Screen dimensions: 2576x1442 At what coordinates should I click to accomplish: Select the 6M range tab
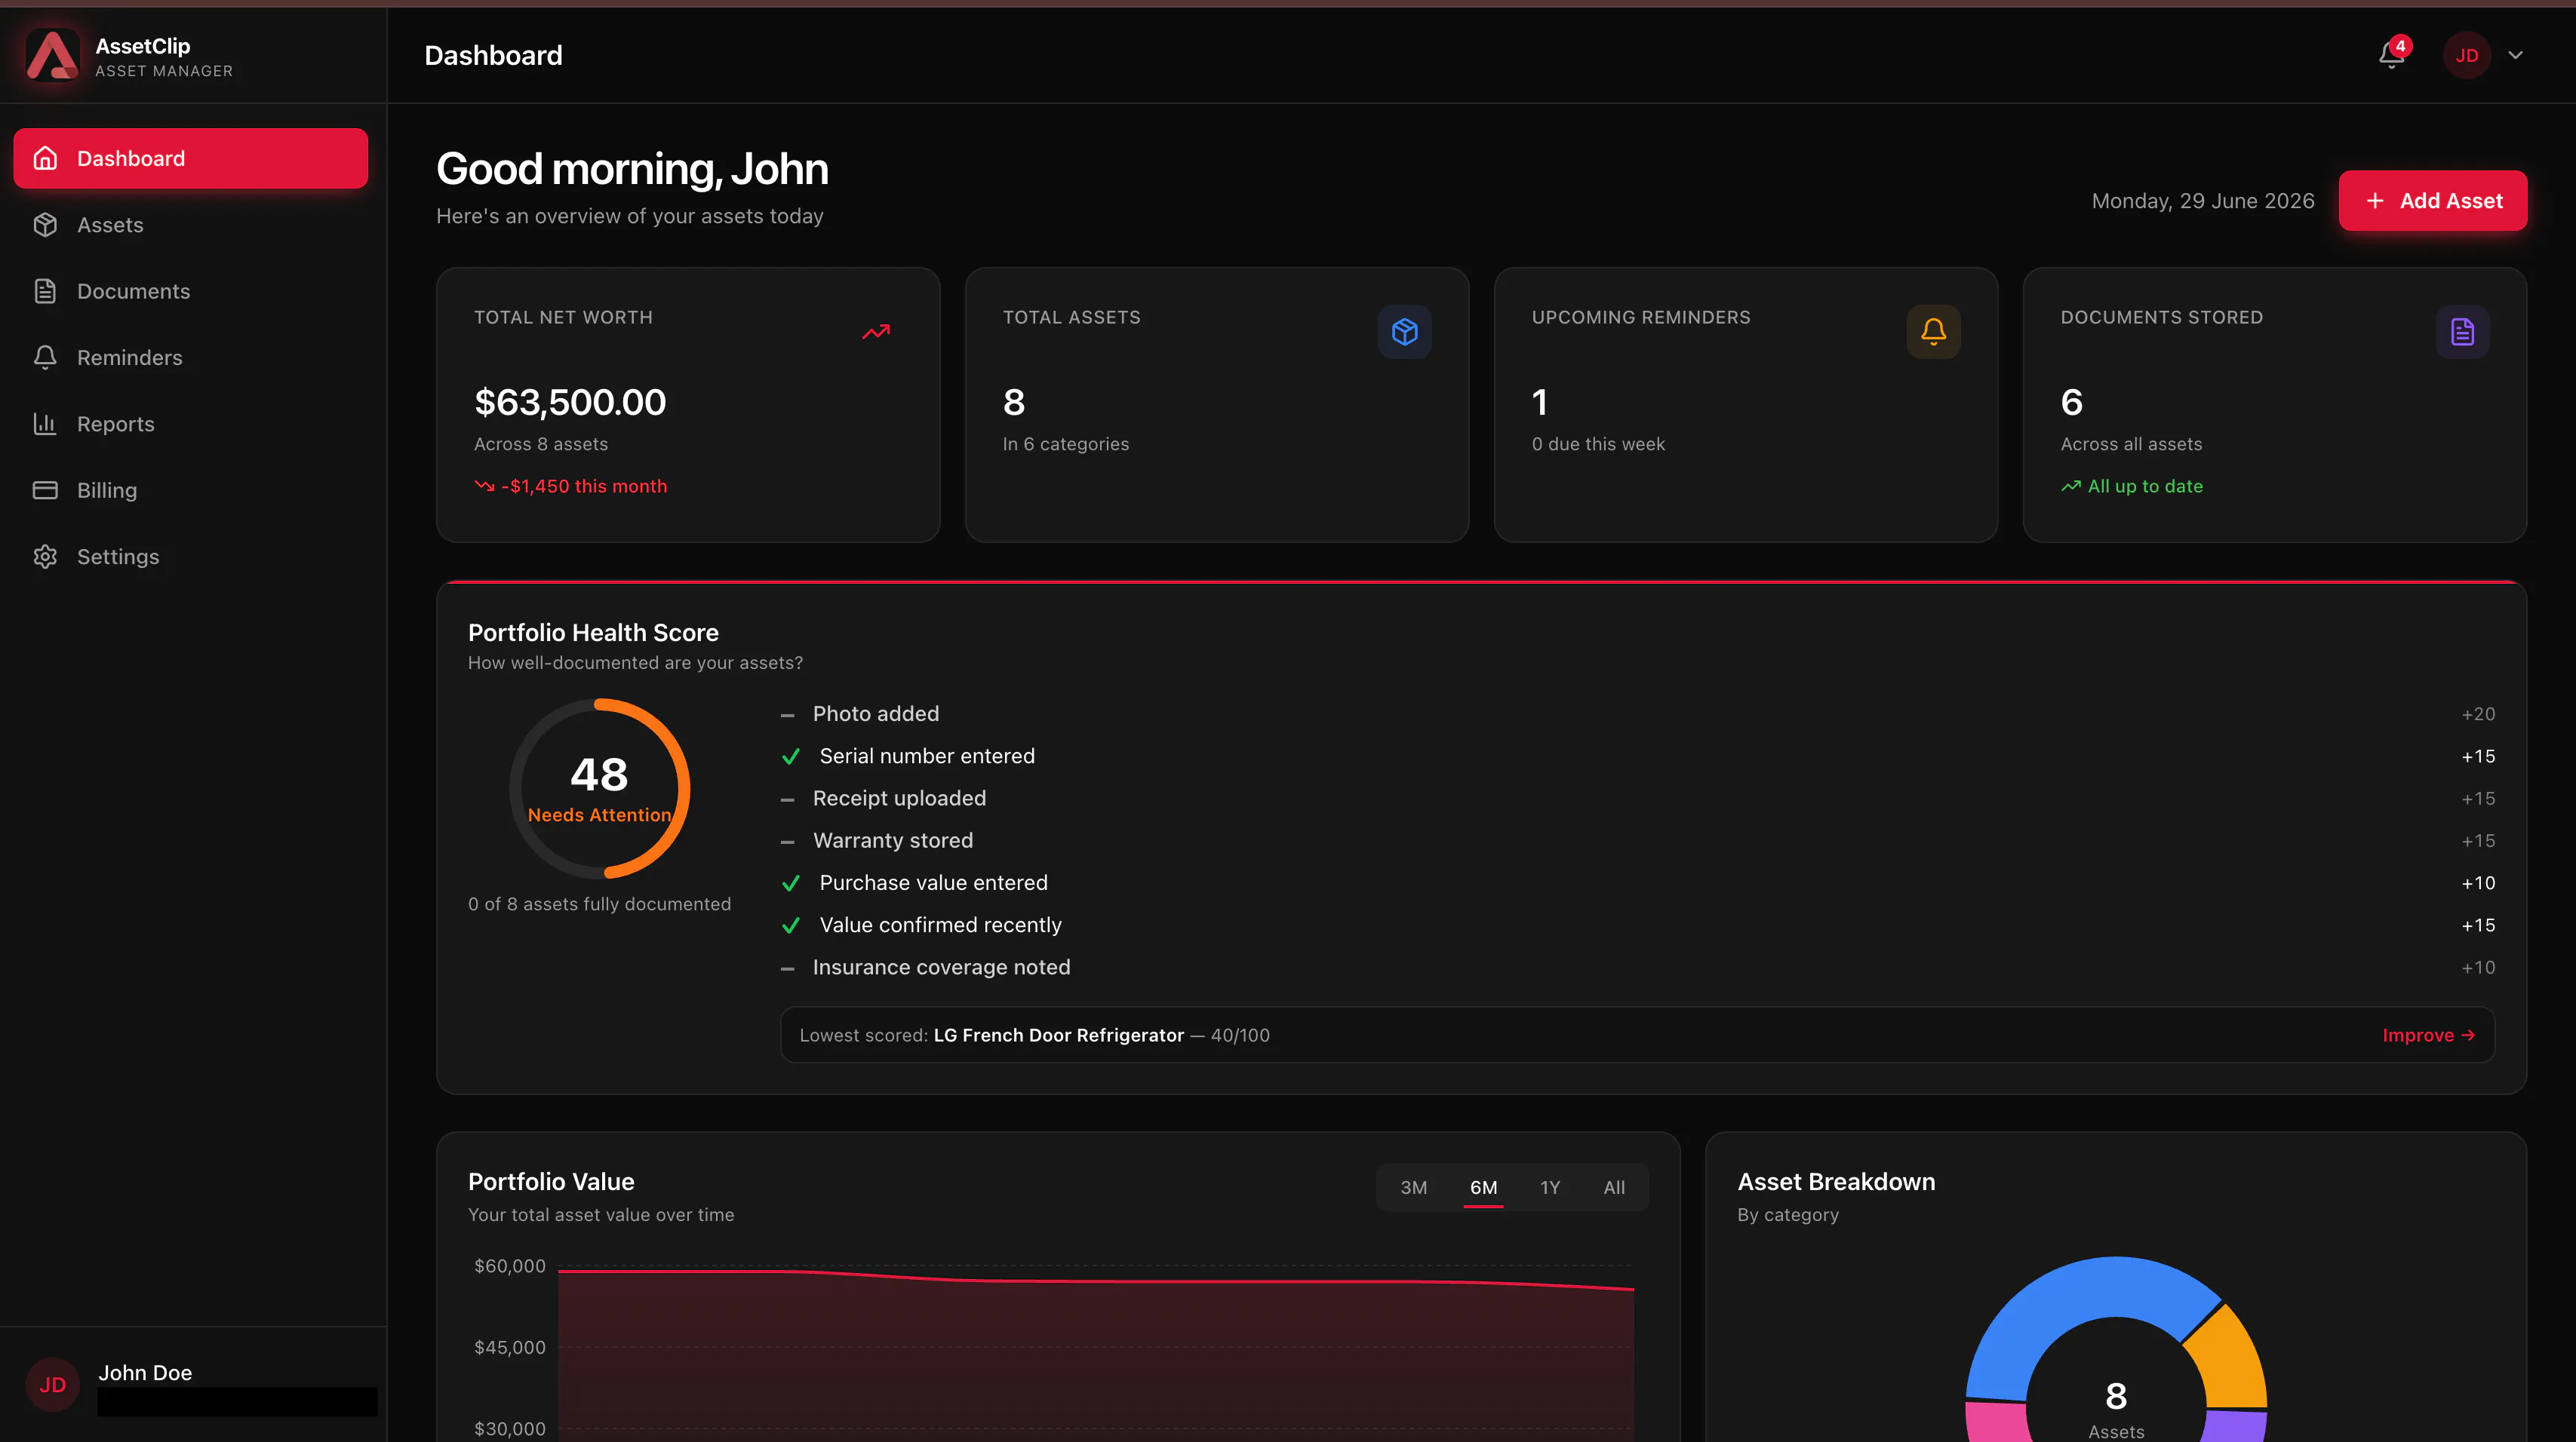coord(1483,1187)
